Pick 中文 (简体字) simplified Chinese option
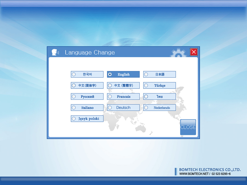Viewport: 247px width, 185px height. point(87,86)
